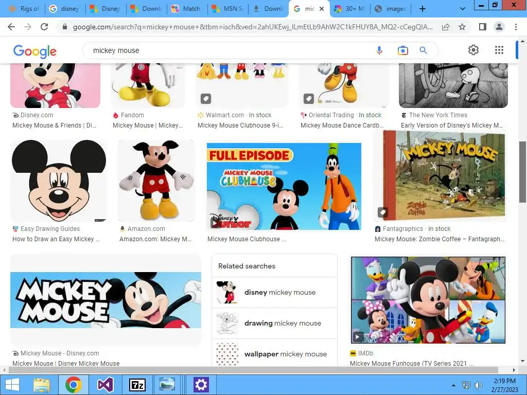Search by image with Google Lens

(402, 50)
